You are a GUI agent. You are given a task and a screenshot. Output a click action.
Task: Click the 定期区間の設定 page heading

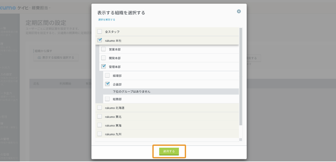[46, 23]
